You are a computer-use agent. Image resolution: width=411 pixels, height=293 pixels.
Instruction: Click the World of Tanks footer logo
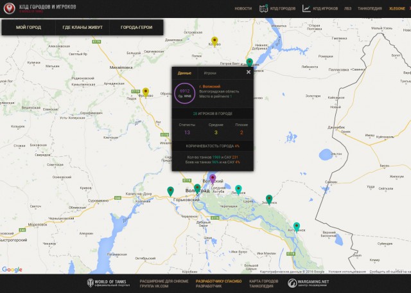point(109,283)
